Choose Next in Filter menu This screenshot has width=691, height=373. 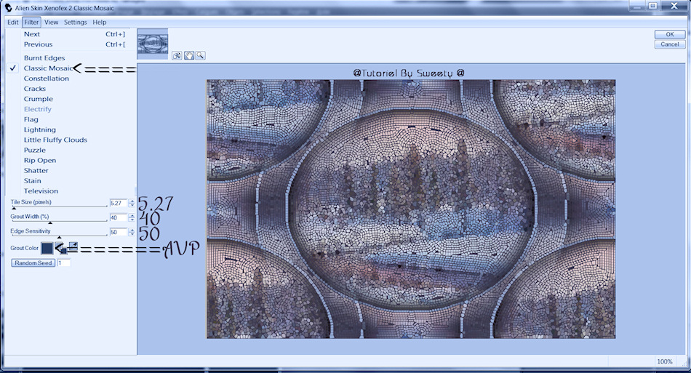pyautogui.click(x=71, y=34)
